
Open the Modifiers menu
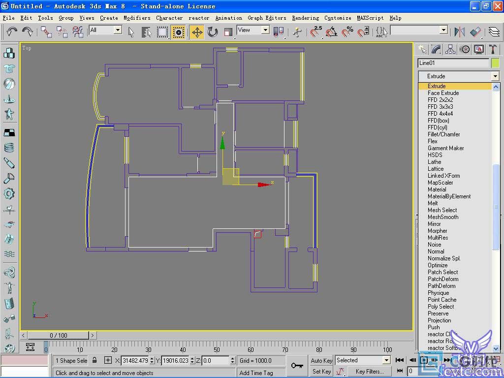pyautogui.click(x=137, y=18)
